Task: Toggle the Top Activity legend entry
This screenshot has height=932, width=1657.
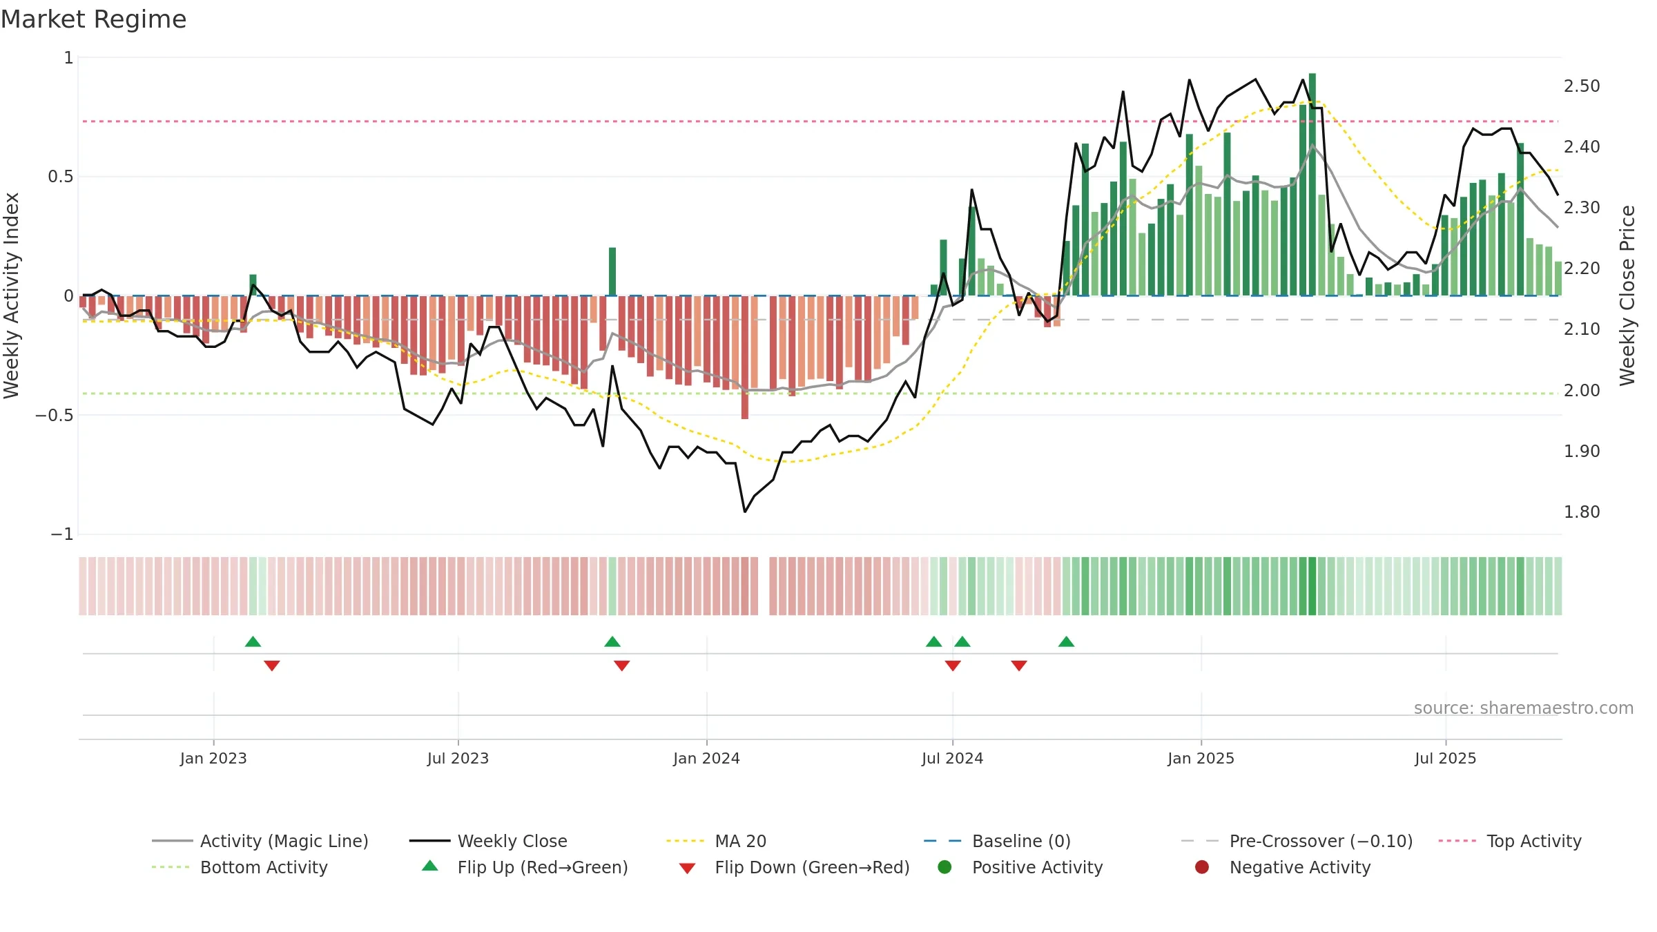Action: coord(1510,841)
